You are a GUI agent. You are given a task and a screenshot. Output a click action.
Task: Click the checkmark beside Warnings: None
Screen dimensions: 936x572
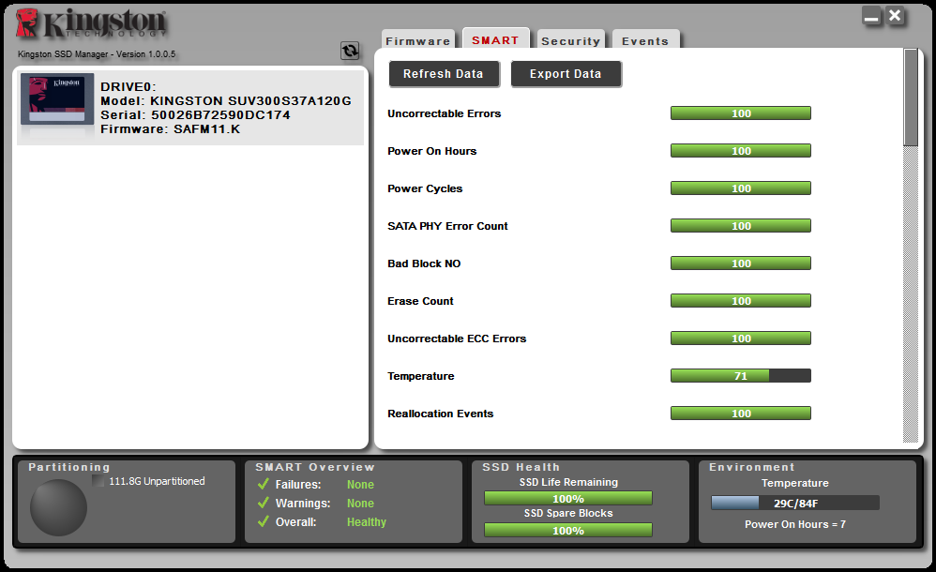click(x=262, y=503)
